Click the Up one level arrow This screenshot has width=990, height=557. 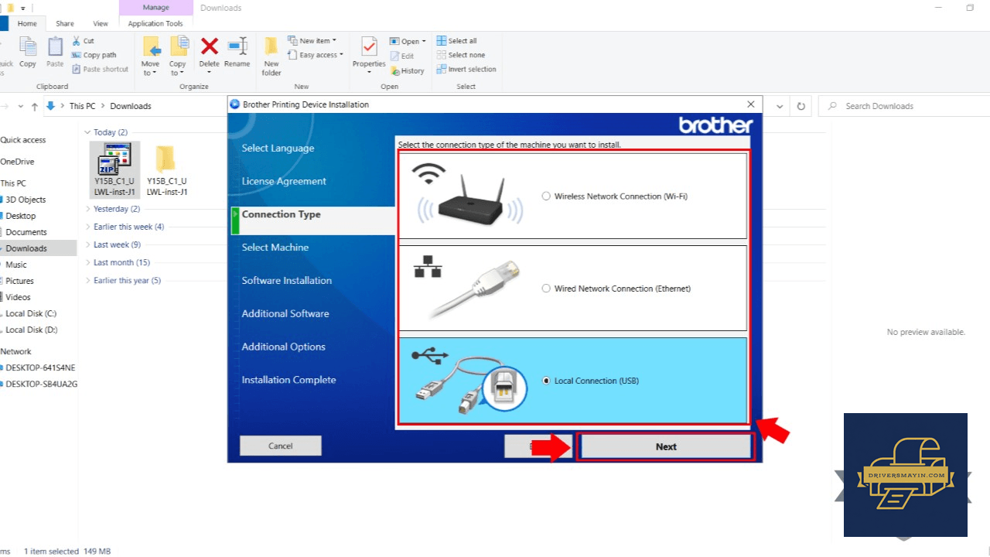34,106
